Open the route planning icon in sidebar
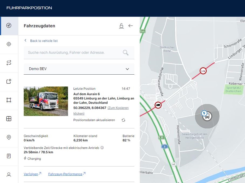The width and height of the screenshot is (245, 183). click(9, 63)
